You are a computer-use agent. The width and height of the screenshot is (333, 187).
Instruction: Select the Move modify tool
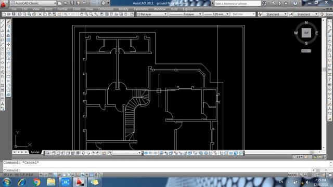click(8, 45)
